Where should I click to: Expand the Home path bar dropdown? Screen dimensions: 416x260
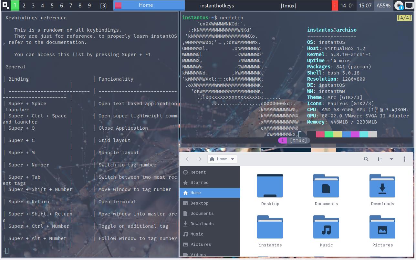233,159
